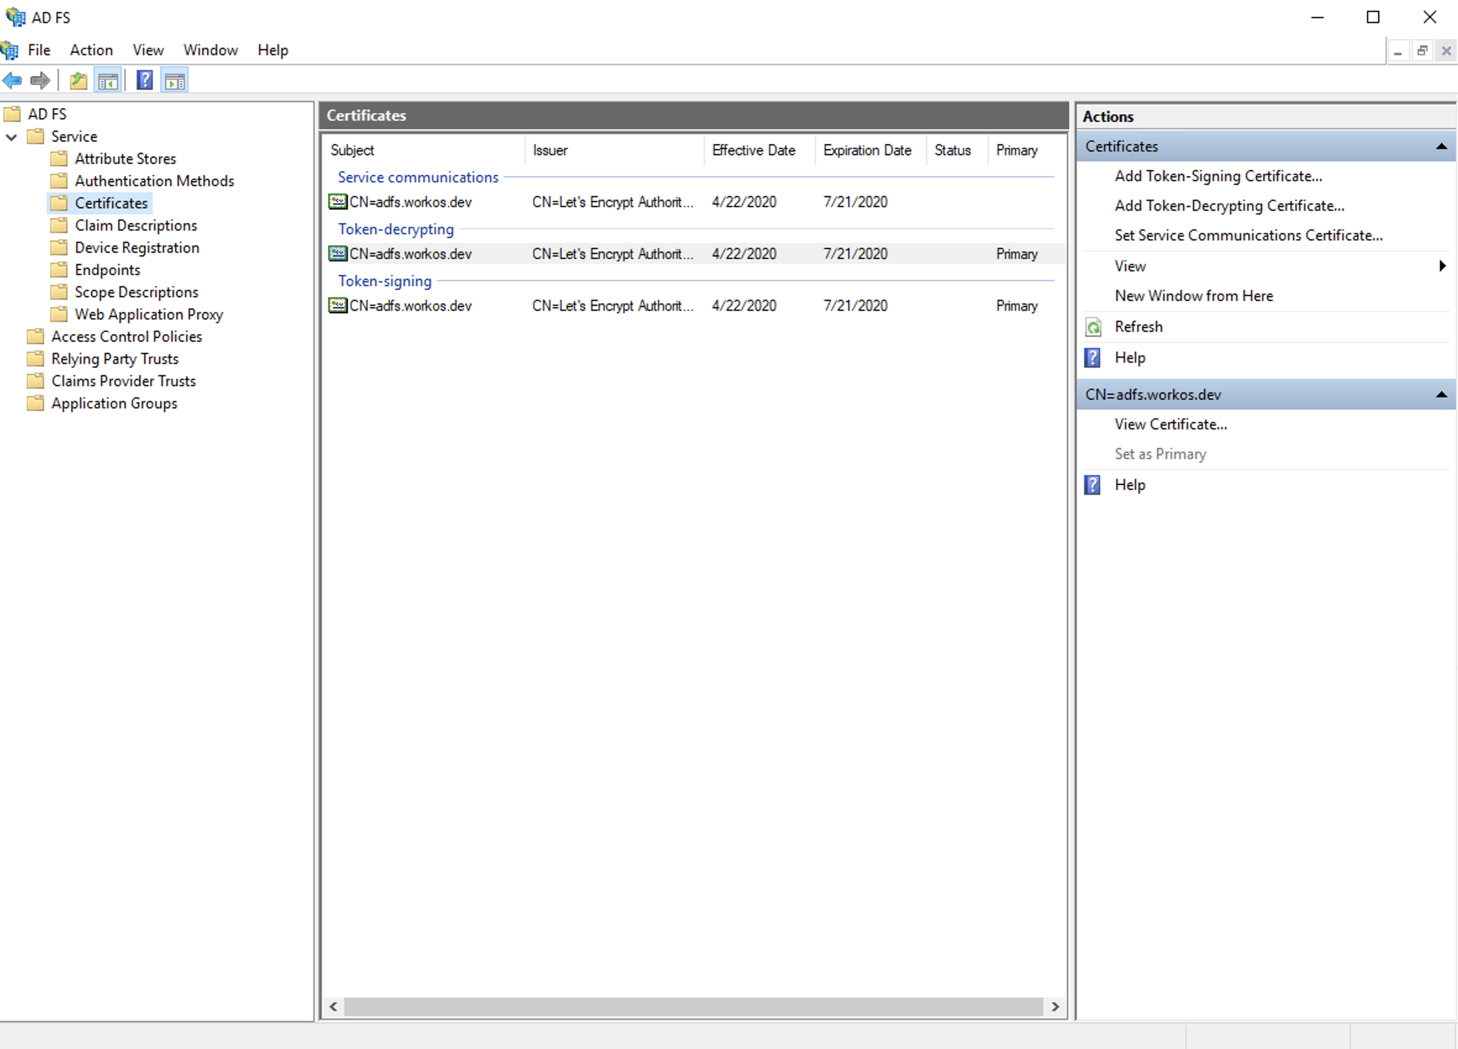Click New Window from Here
Image resolution: width=1458 pixels, height=1049 pixels.
coord(1194,296)
